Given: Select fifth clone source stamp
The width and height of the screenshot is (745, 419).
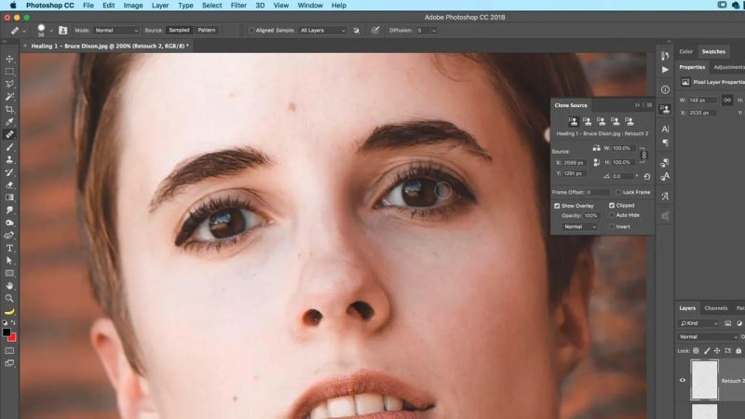Looking at the screenshot, I should [x=630, y=122].
